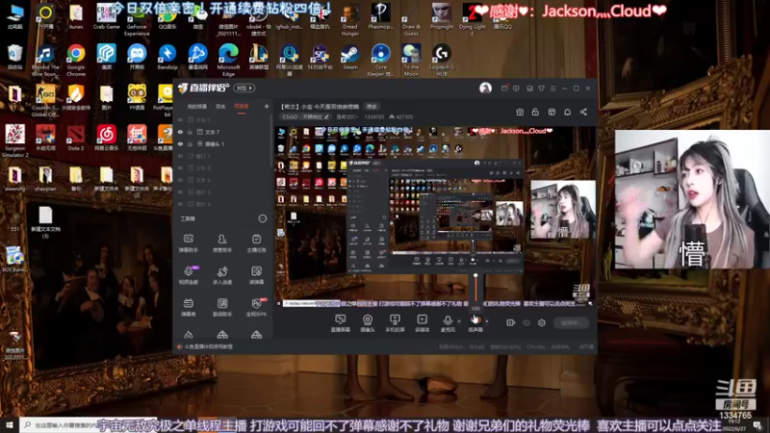This screenshot has width=770, height=433.
Task: Show the 文本 8 layer with its eye icon
Action: (x=180, y=167)
